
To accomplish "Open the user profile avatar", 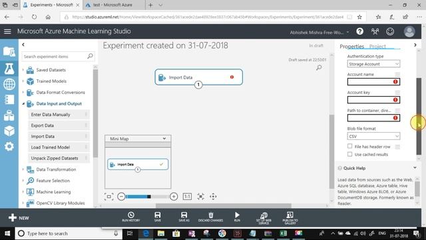I will click(409, 31).
